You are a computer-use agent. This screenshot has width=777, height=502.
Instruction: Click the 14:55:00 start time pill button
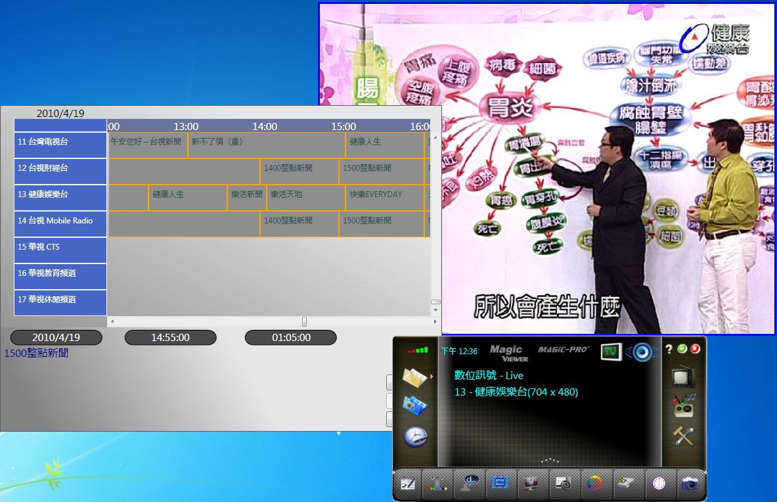coord(171,338)
